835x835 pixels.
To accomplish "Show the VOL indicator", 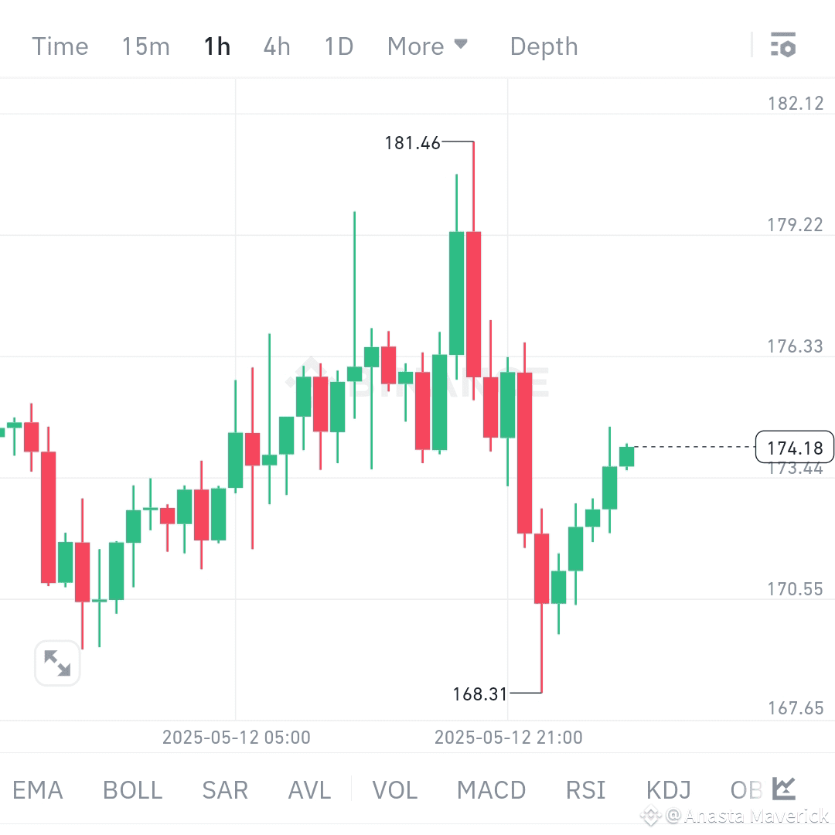I will 395,789.
